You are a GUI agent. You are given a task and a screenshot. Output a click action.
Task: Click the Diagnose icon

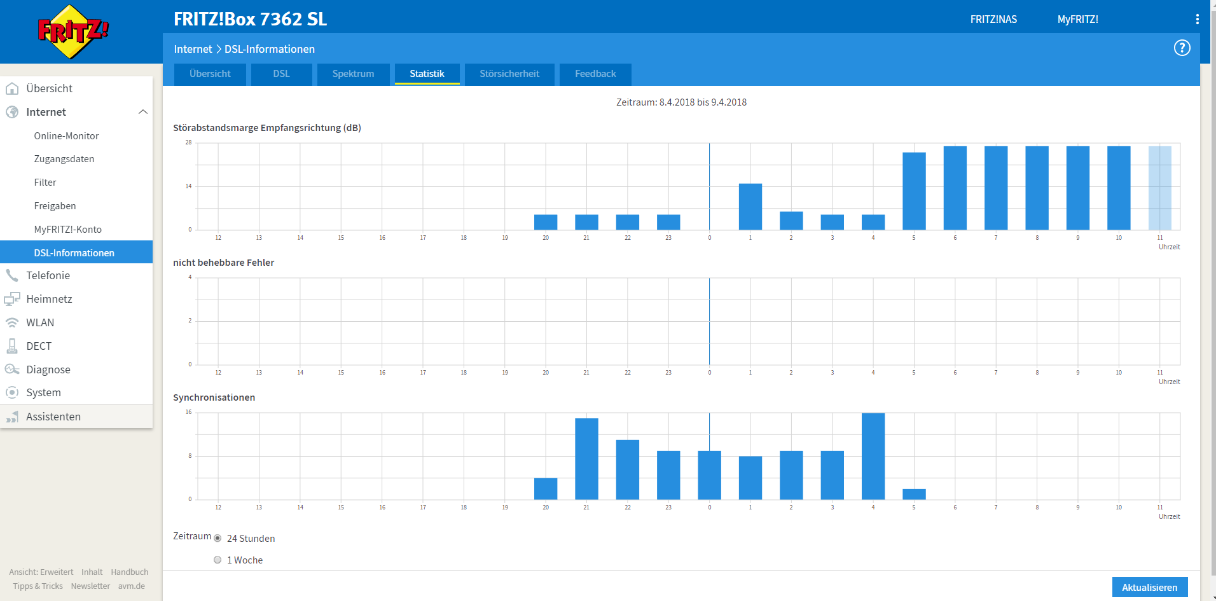point(12,370)
